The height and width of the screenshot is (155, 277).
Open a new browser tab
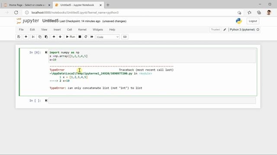[108, 5]
